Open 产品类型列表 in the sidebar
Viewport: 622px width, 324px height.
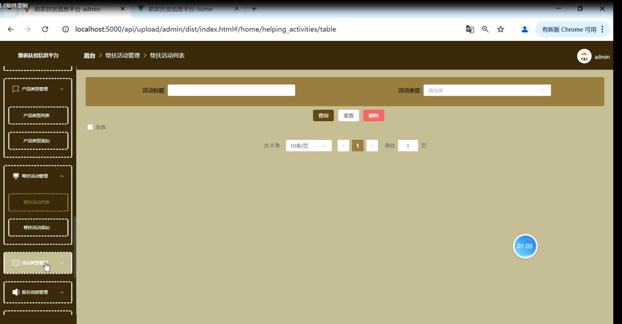click(38, 116)
